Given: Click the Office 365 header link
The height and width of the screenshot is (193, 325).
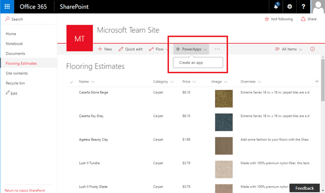Looking at the screenshot, I should point(33,6).
